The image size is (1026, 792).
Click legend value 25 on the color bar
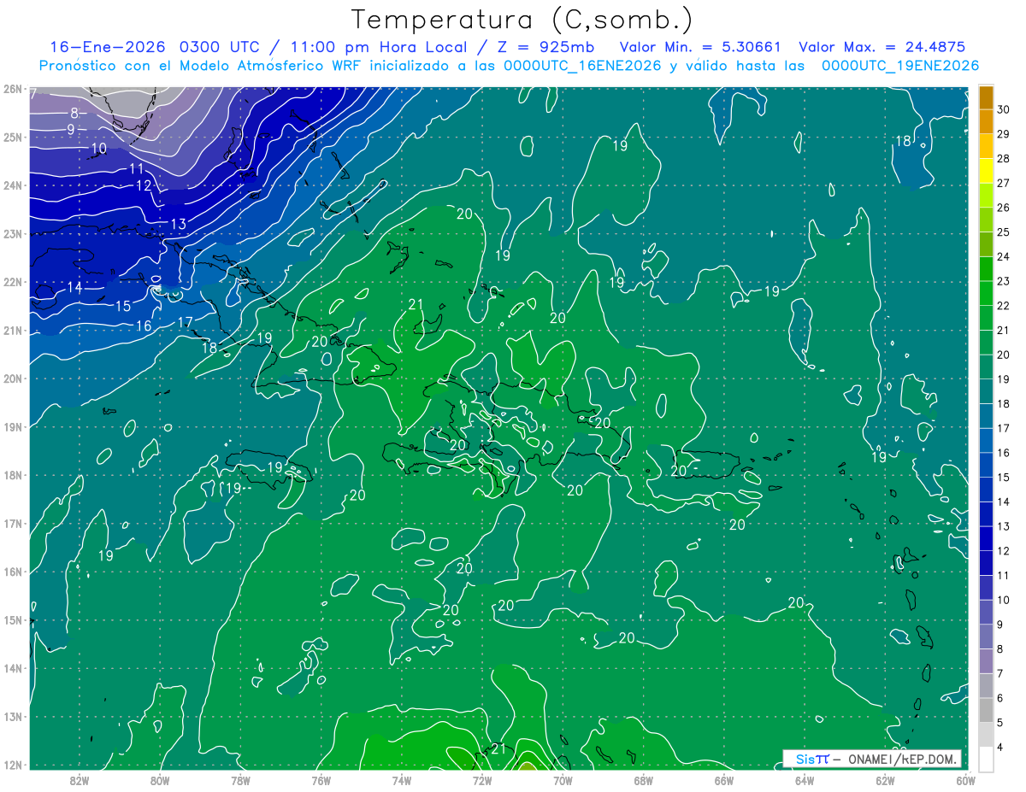point(1004,232)
